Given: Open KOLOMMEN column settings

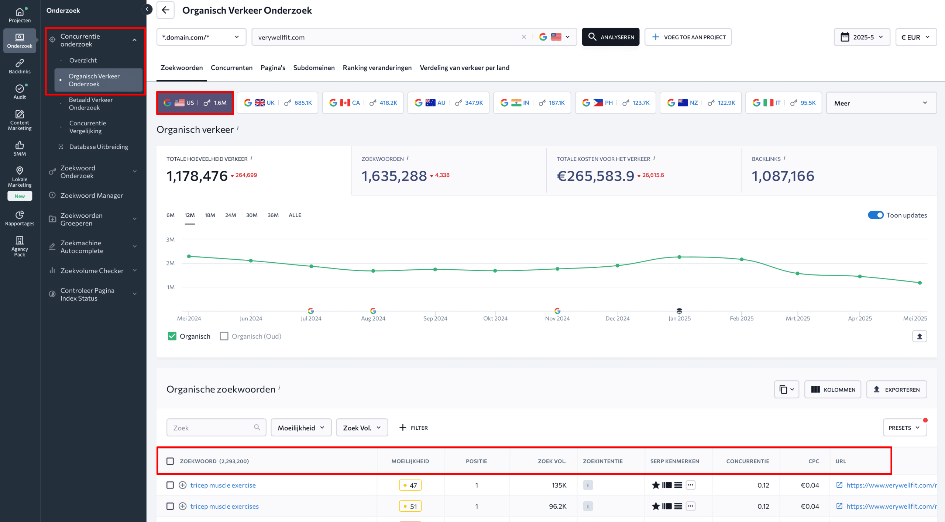Looking at the screenshot, I should 833,390.
